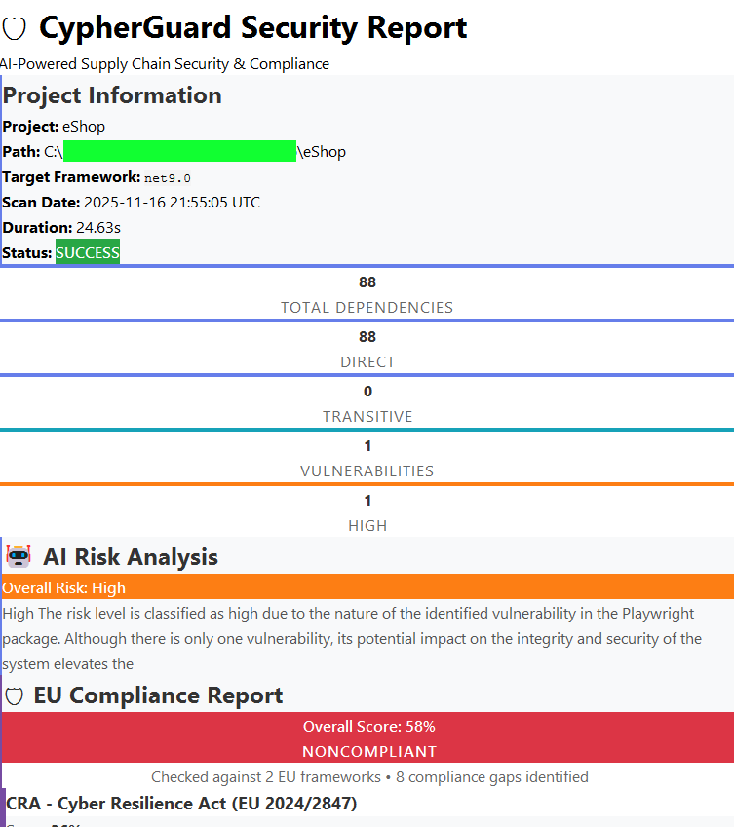Click the shield icon beside EU Compliance Report
This screenshot has width=734, height=827.
click(15, 696)
